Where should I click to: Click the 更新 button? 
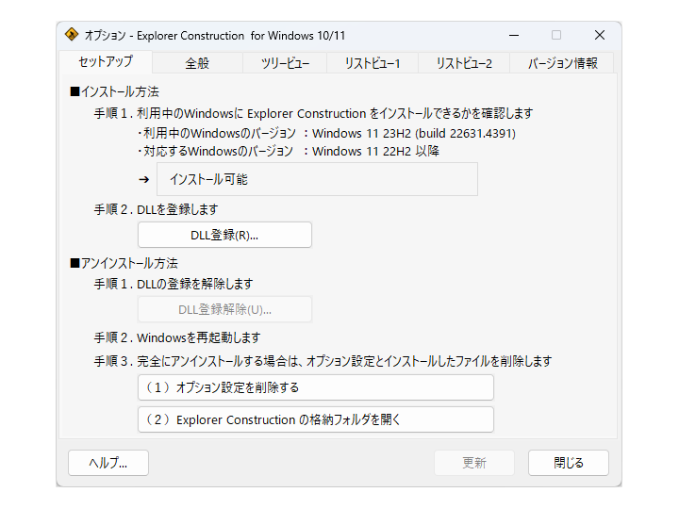474,463
